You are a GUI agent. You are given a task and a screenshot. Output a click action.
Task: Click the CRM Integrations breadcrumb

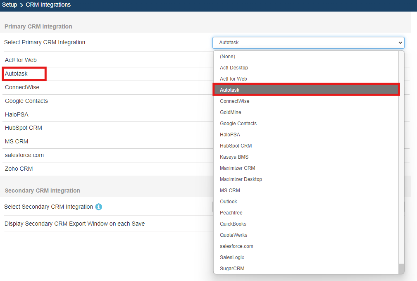click(x=48, y=5)
